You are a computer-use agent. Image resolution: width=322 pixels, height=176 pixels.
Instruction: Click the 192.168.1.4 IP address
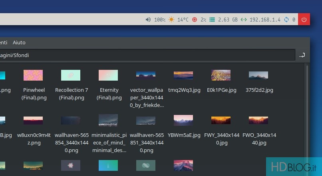pyautogui.click(x=265, y=20)
